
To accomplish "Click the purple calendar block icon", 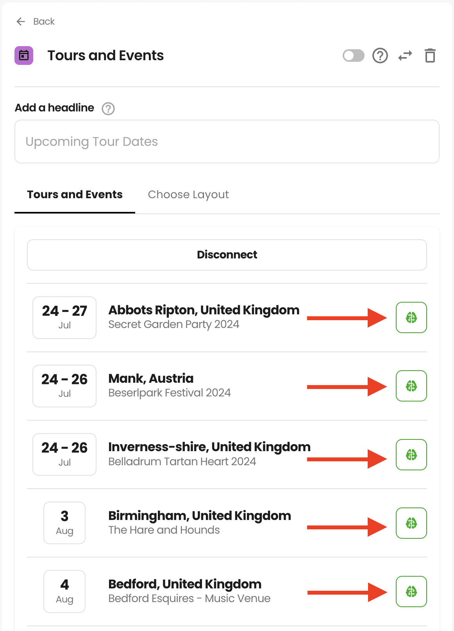I will [24, 56].
